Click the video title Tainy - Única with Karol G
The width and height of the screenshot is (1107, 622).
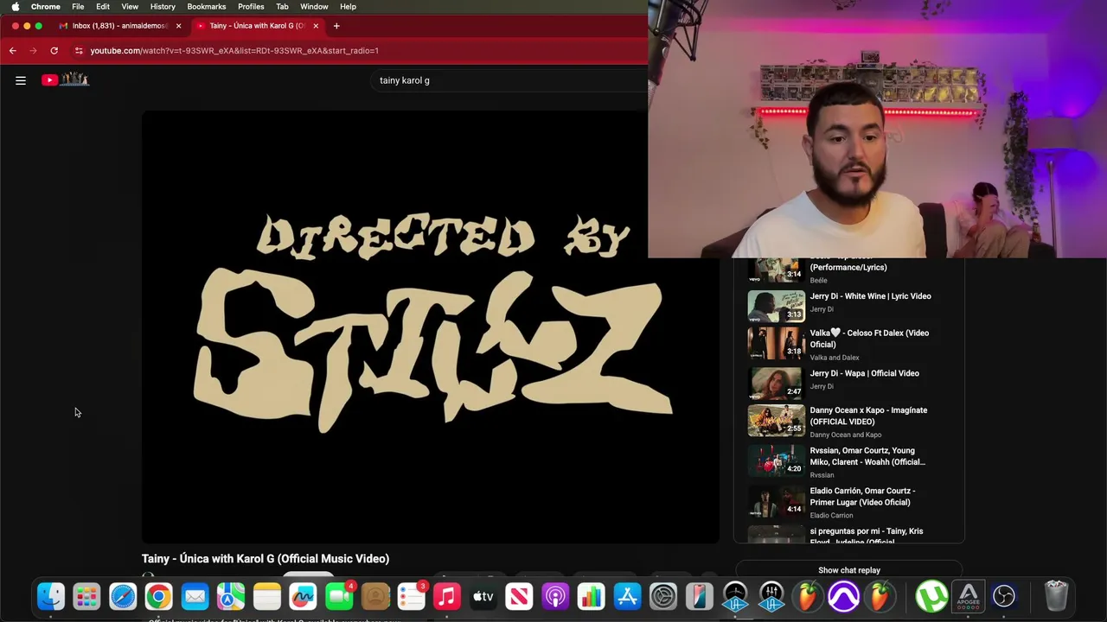coord(266,559)
